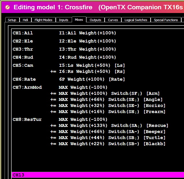This screenshot has width=184, height=179.
Task: Open the Logical Switches tab
Action: coord(136,20)
